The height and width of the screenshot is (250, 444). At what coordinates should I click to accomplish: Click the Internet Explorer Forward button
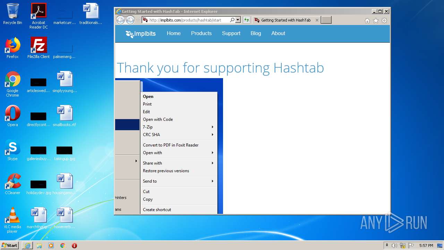[x=130, y=20]
